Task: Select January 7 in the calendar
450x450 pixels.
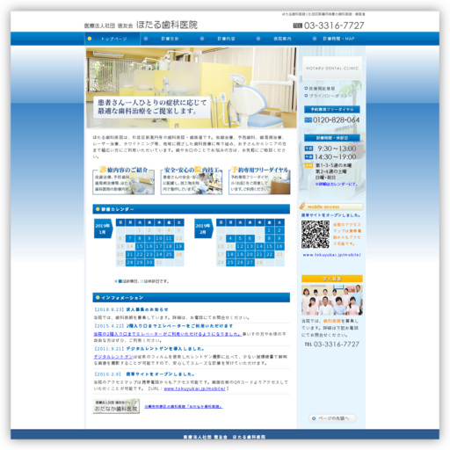Action: (x=130, y=238)
